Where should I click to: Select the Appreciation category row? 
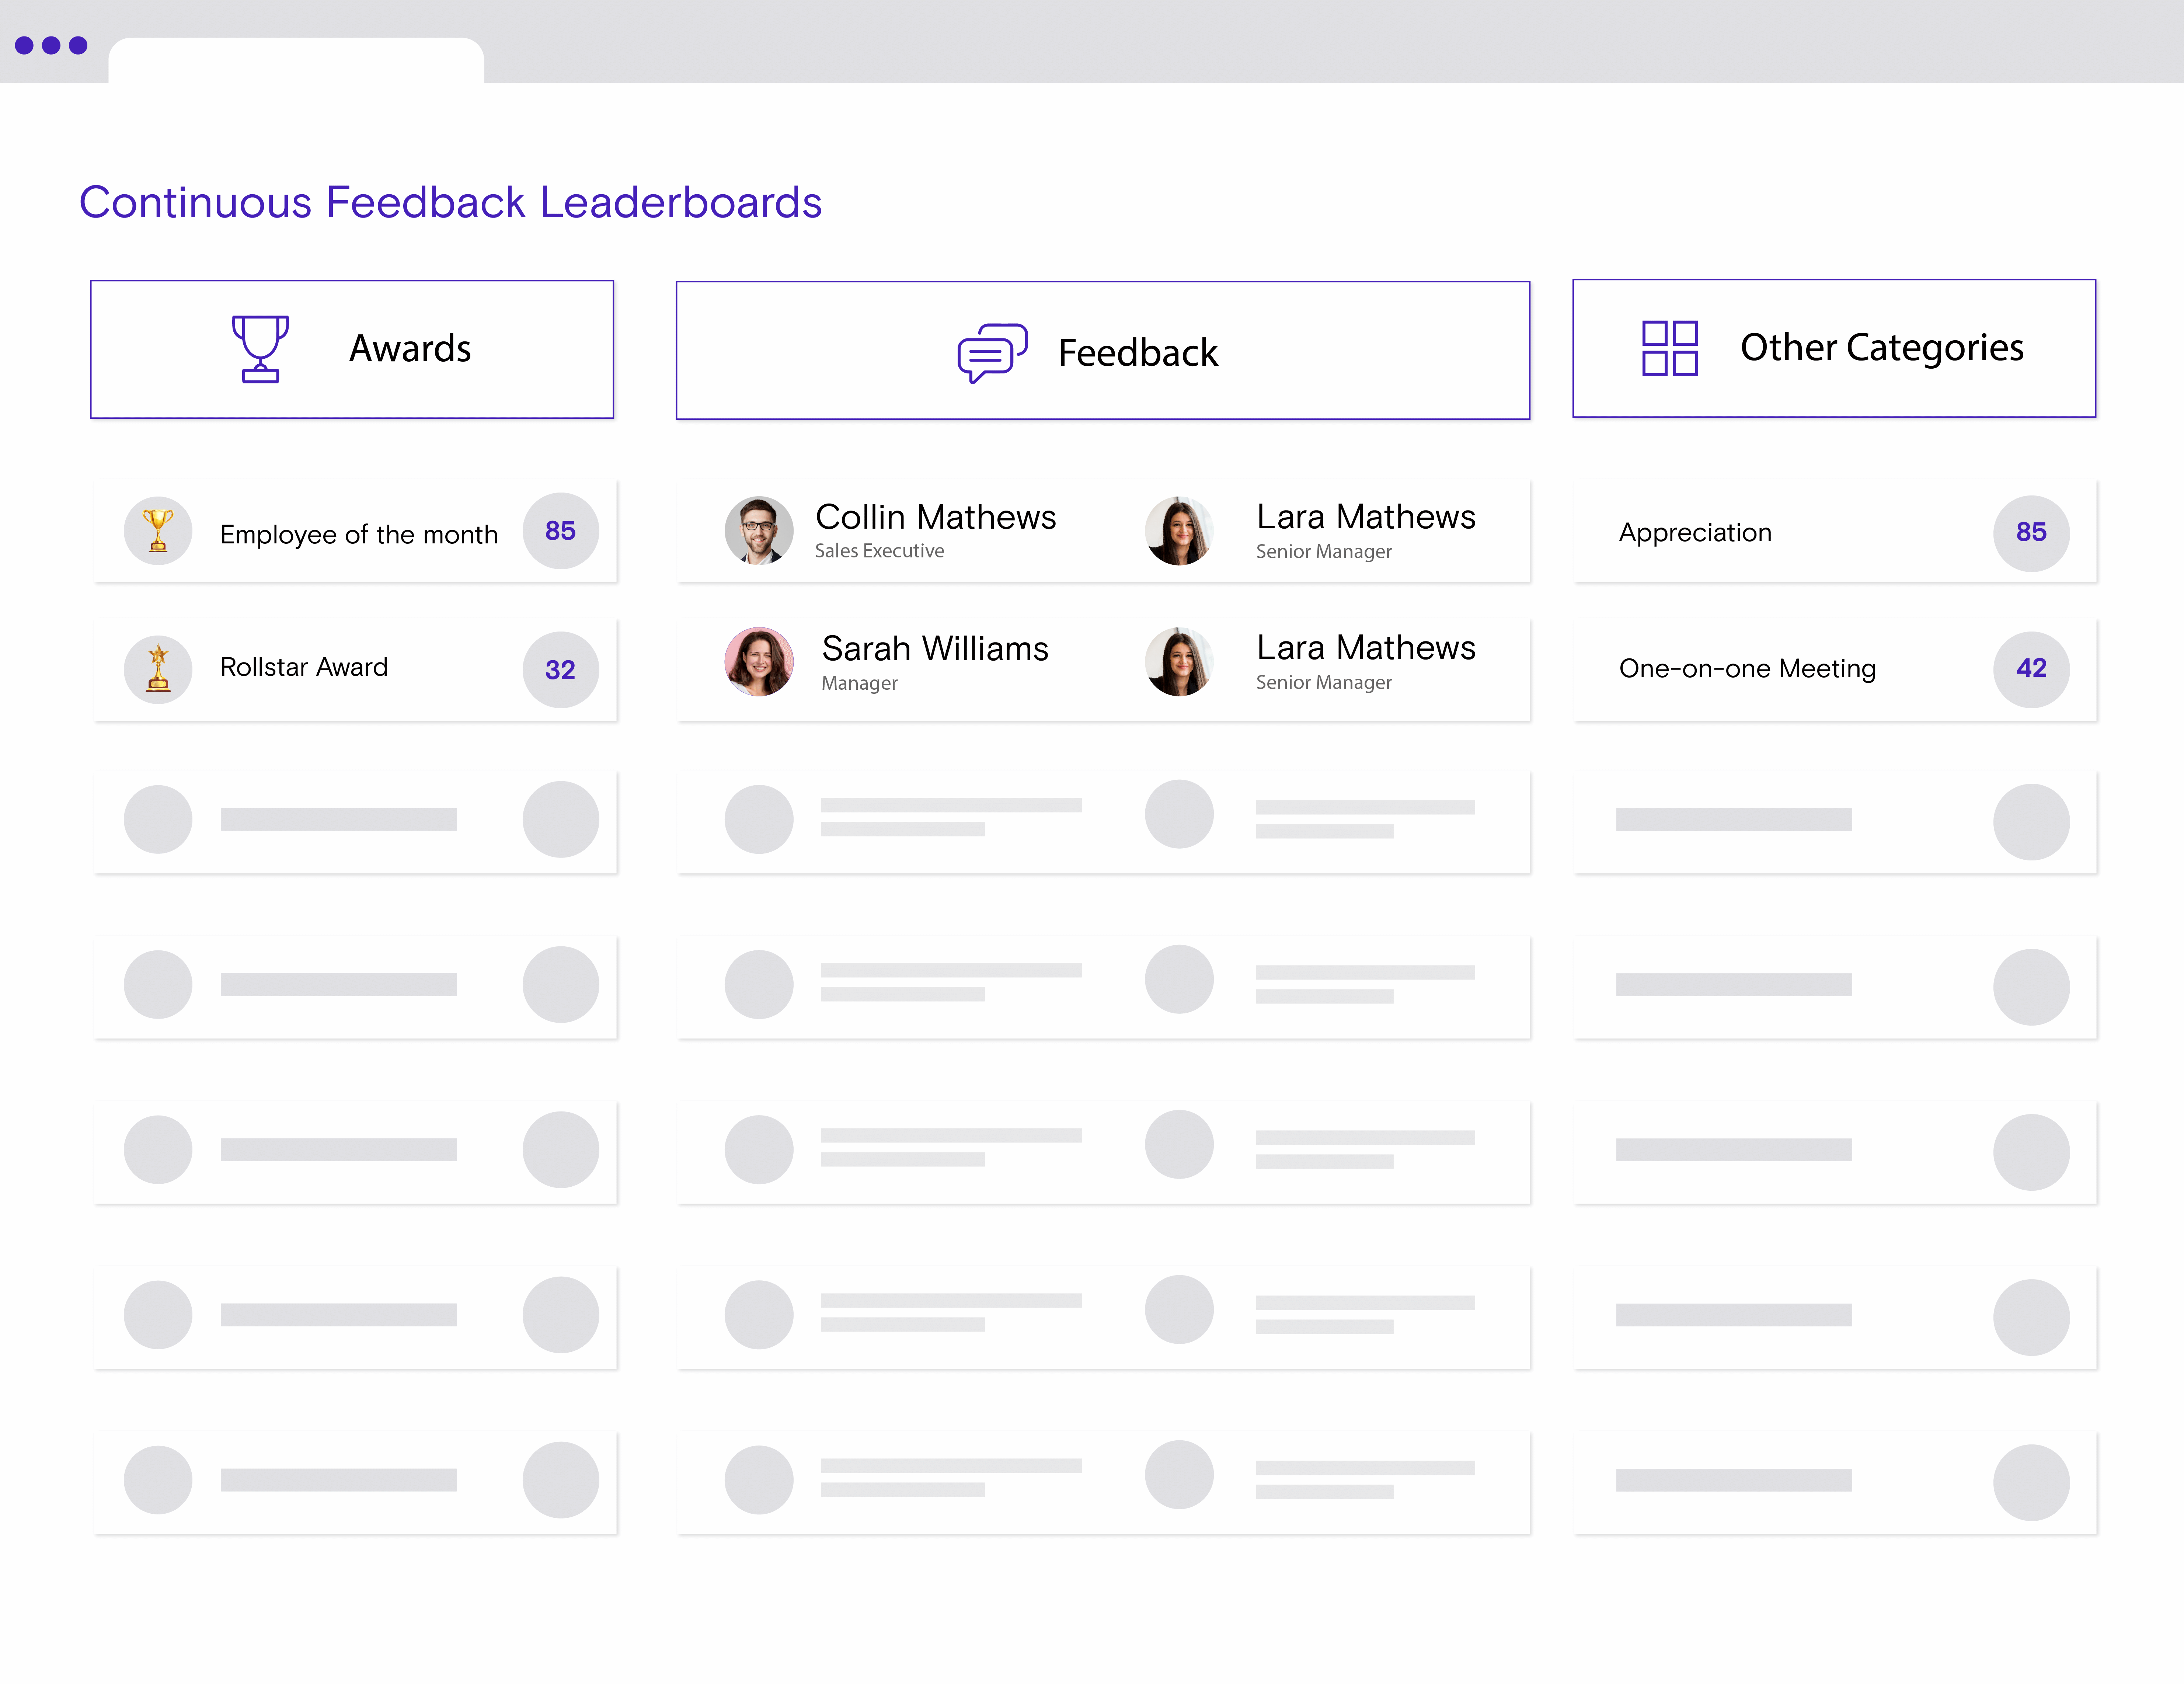tap(1835, 531)
